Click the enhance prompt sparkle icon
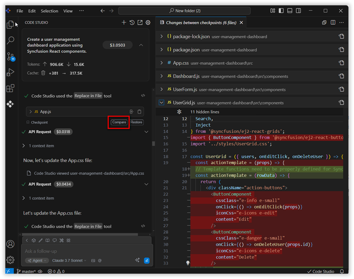The height and width of the screenshot is (279, 354). pos(137,260)
